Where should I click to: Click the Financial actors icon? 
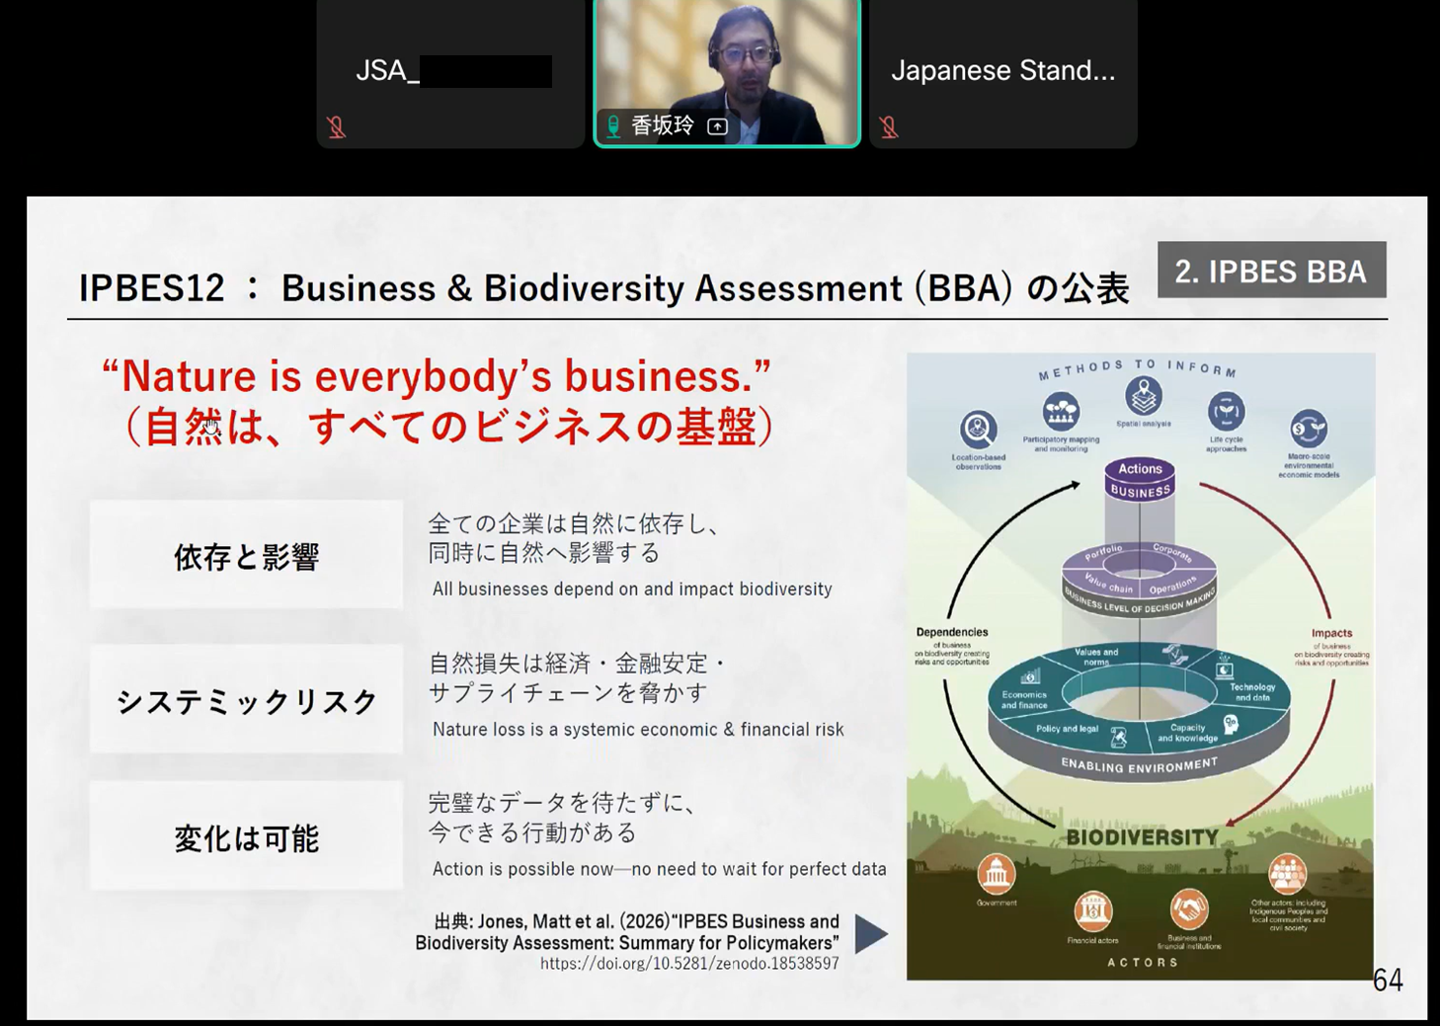tap(1092, 910)
